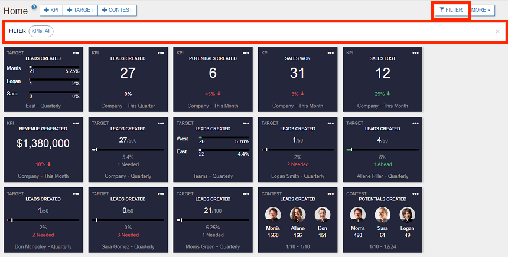Click Logan's avatar in Potentials Created contest
This screenshot has height=257, width=508.
click(407, 215)
